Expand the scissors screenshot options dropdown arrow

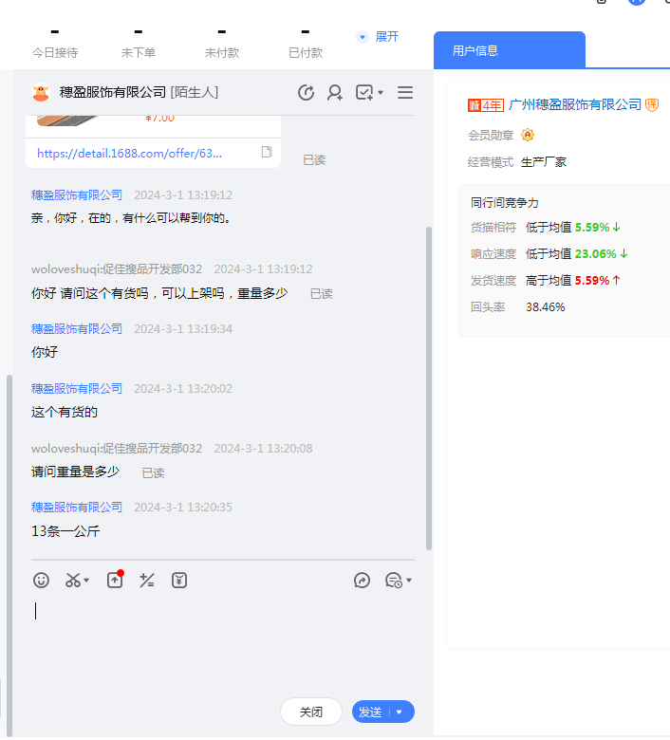point(87,581)
